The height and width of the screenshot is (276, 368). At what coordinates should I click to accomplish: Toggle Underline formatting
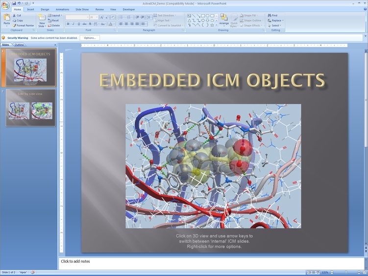click(x=78, y=23)
